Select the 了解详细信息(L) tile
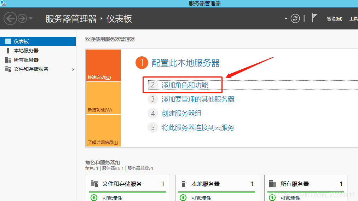This screenshot has width=358, height=201. pos(104,131)
